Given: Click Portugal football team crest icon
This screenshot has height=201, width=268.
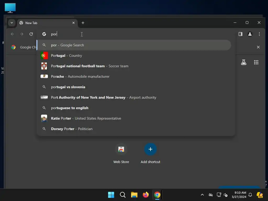Looking at the screenshot, I should click(x=44, y=66).
